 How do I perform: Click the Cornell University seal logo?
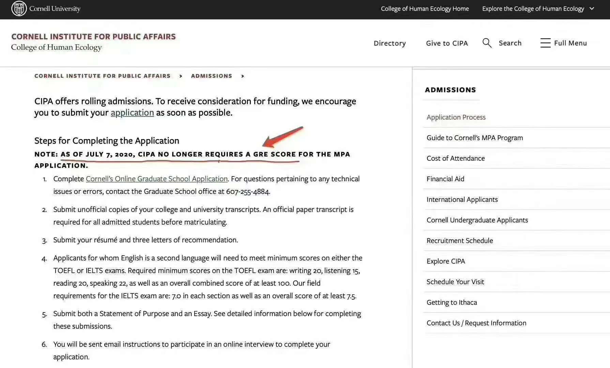click(x=19, y=9)
